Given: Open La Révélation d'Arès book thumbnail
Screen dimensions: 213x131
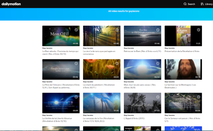Looking at the screenshot, I should [x=183, y=36].
